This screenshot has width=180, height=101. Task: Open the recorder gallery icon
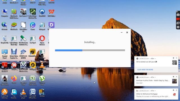(x=178, y=23)
